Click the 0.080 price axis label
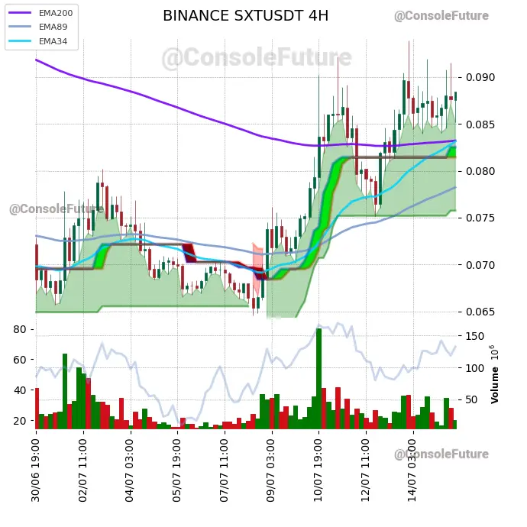This screenshot has height=527, width=527. pyautogui.click(x=480, y=171)
